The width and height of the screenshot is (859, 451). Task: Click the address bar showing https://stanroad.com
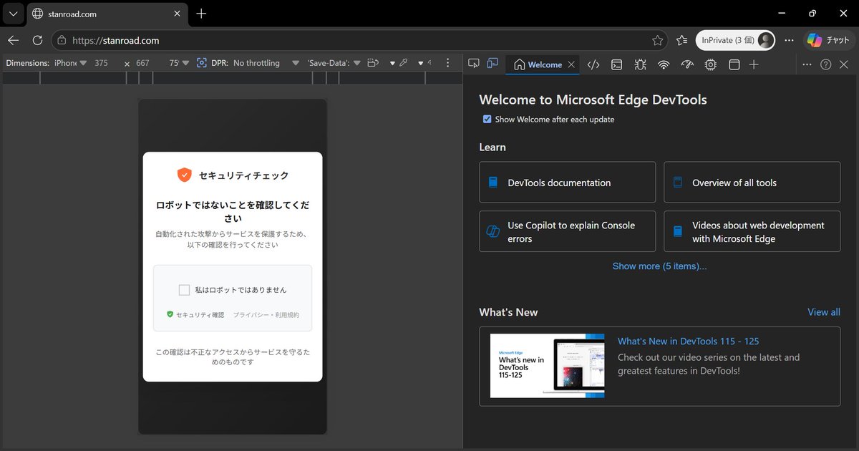(x=360, y=40)
